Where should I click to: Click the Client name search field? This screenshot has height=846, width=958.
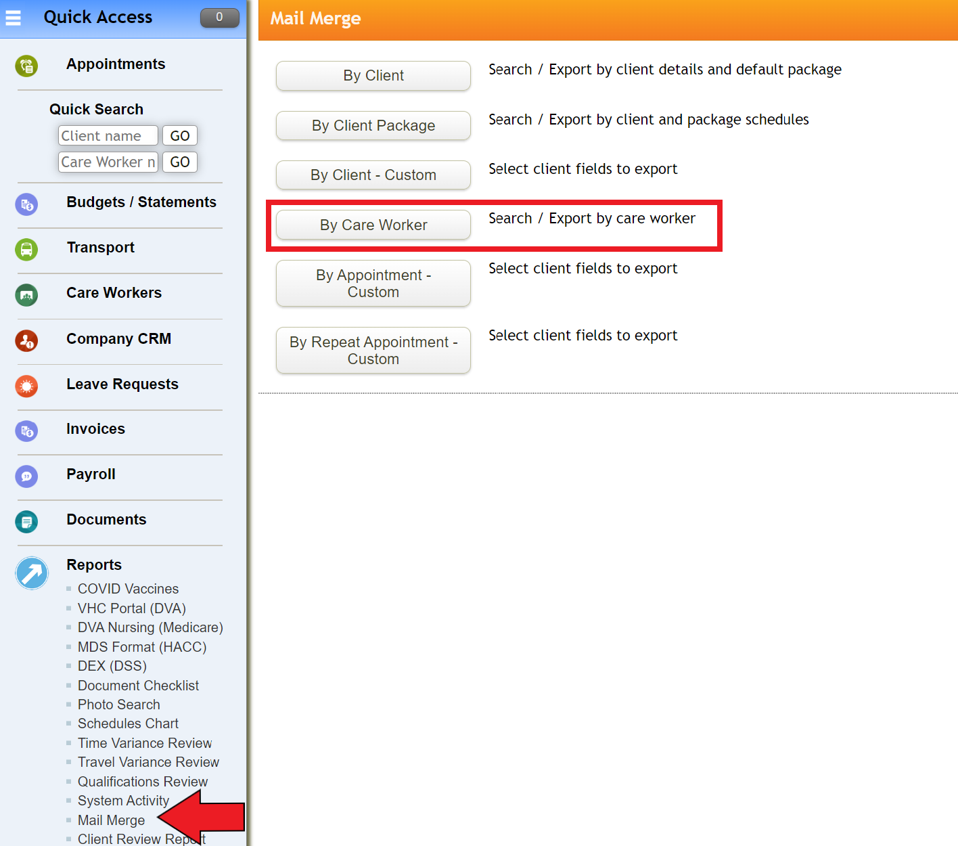[107, 135]
